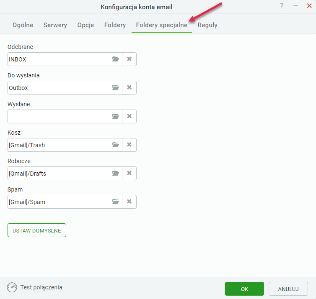Clear the Spam folder assignment

[129, 202]
